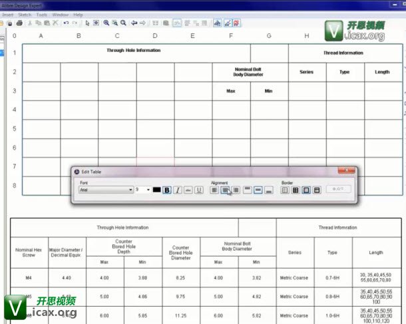Open the Sketch menu

[x=25, y=15]
